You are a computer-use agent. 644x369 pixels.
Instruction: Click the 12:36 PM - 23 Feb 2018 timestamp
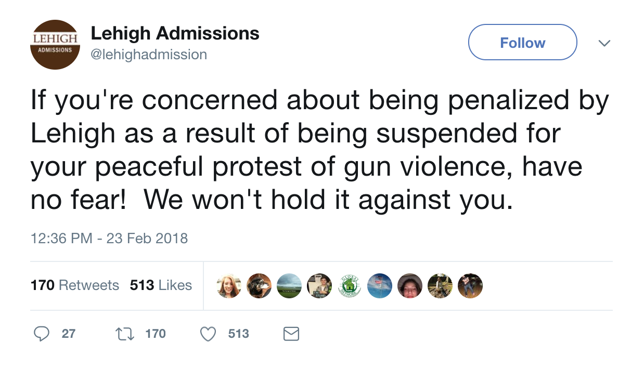point(109,239)
